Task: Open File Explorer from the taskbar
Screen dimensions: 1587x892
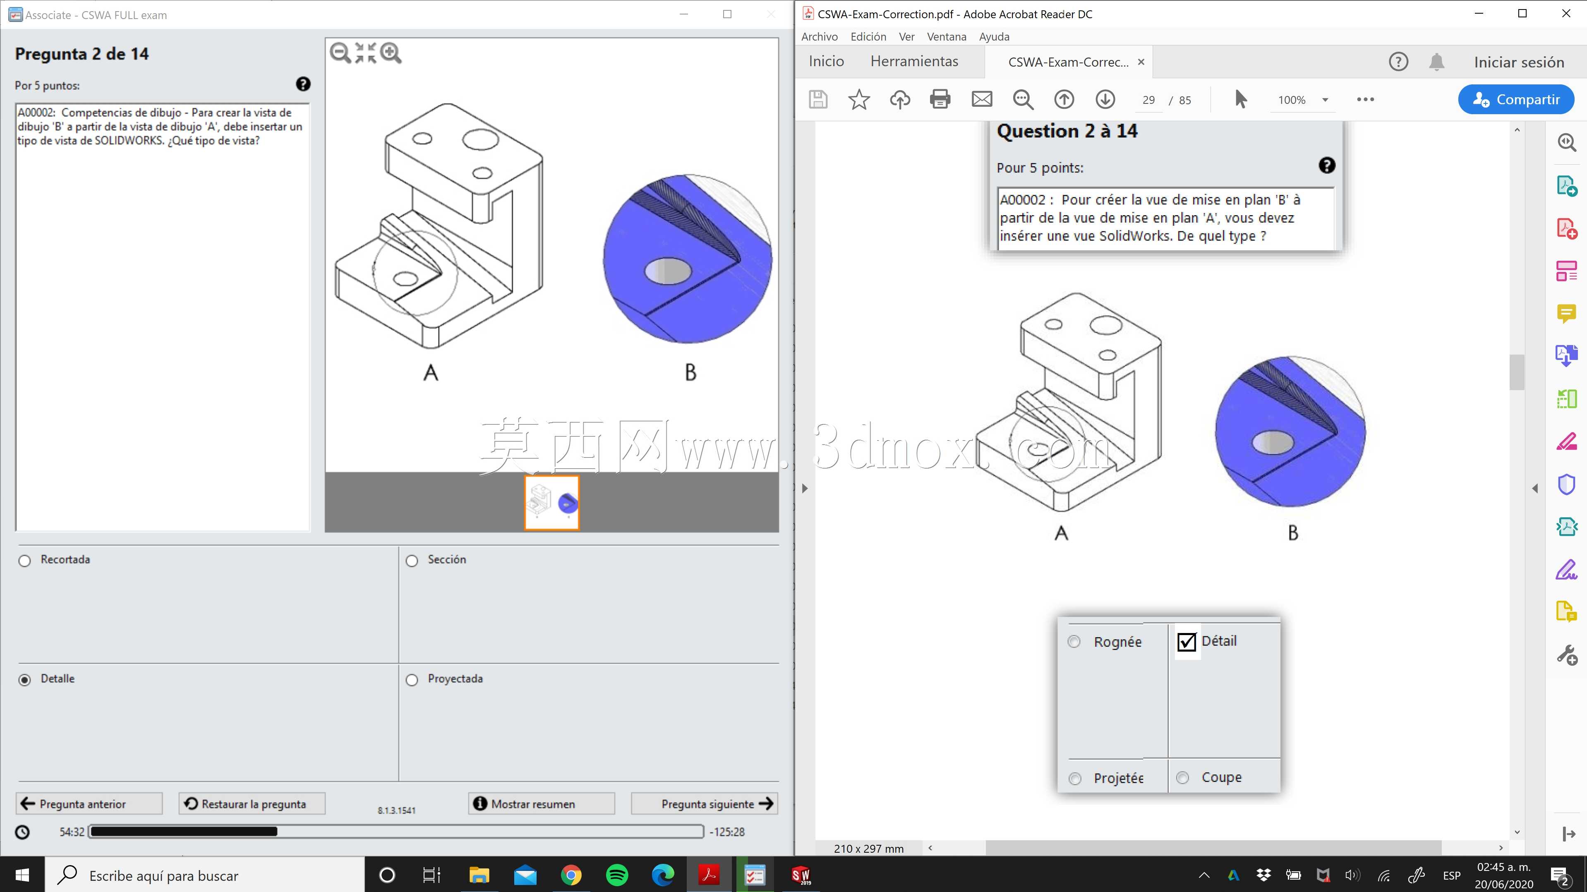Action: pyautogui.click(x=479, y=875)
